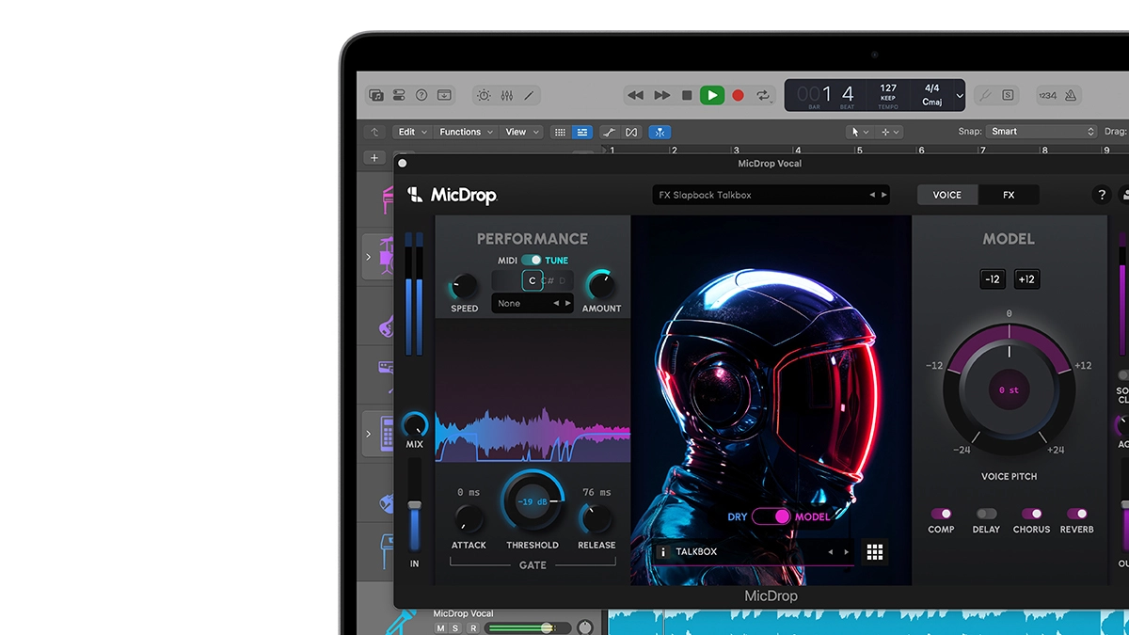This screenshot has width=1129, height=635.
Task: Enable the DELAY effect switch
Action: pos(986,514)
